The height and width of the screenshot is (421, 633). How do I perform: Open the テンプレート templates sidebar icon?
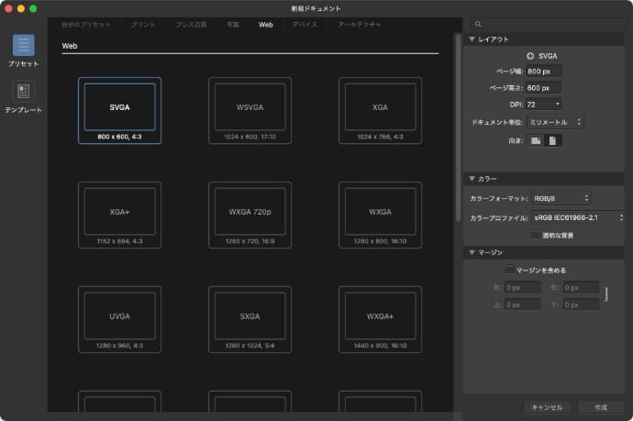coord(23,92)
